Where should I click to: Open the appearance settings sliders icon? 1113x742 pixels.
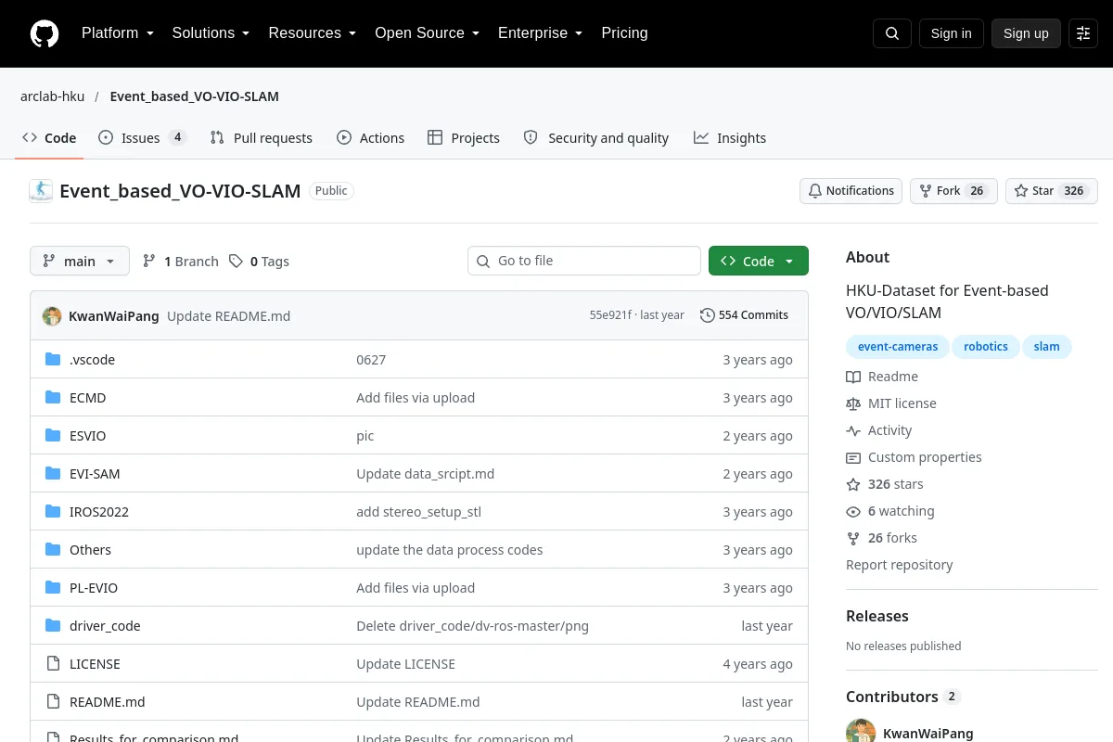pyautogui.click(x=1083, y=33)
